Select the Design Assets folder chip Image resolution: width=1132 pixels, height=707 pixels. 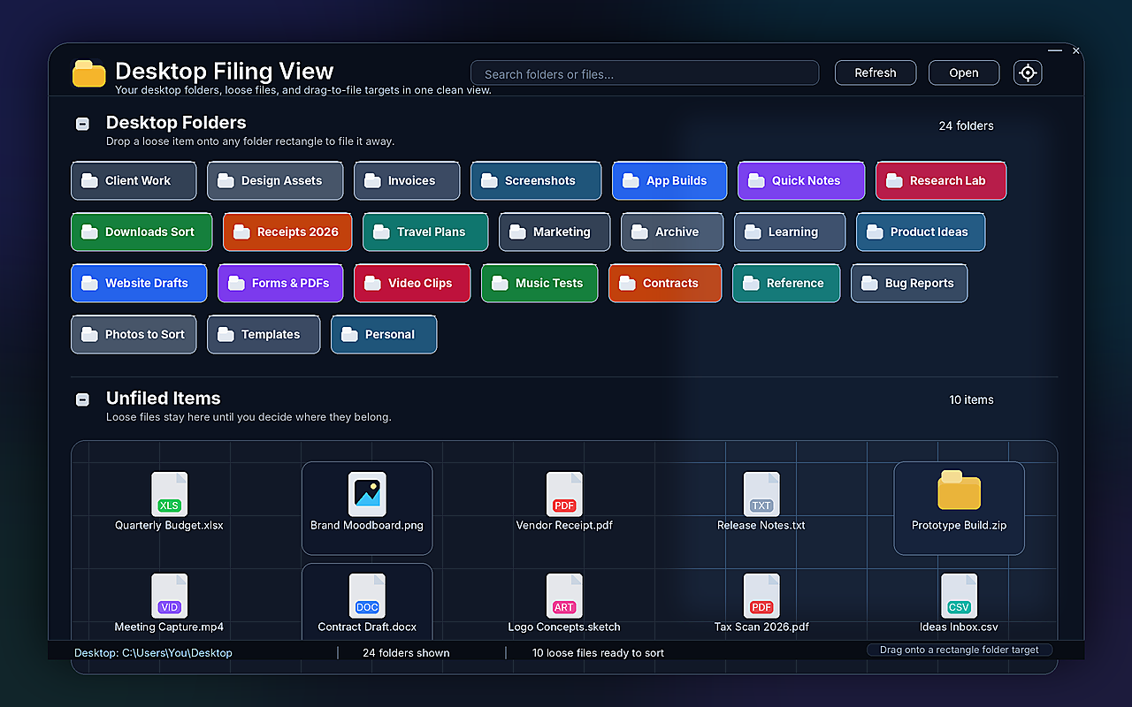[275, 180]
